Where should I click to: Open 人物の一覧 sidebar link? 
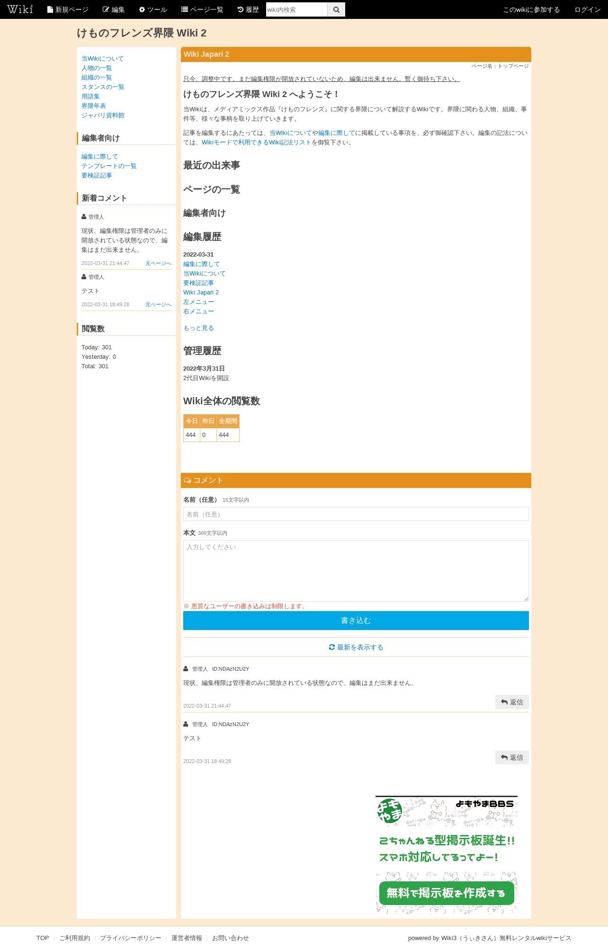97,68
